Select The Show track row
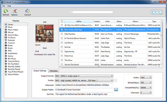Viewport: 167px width, 102px height. click(110, 60)
